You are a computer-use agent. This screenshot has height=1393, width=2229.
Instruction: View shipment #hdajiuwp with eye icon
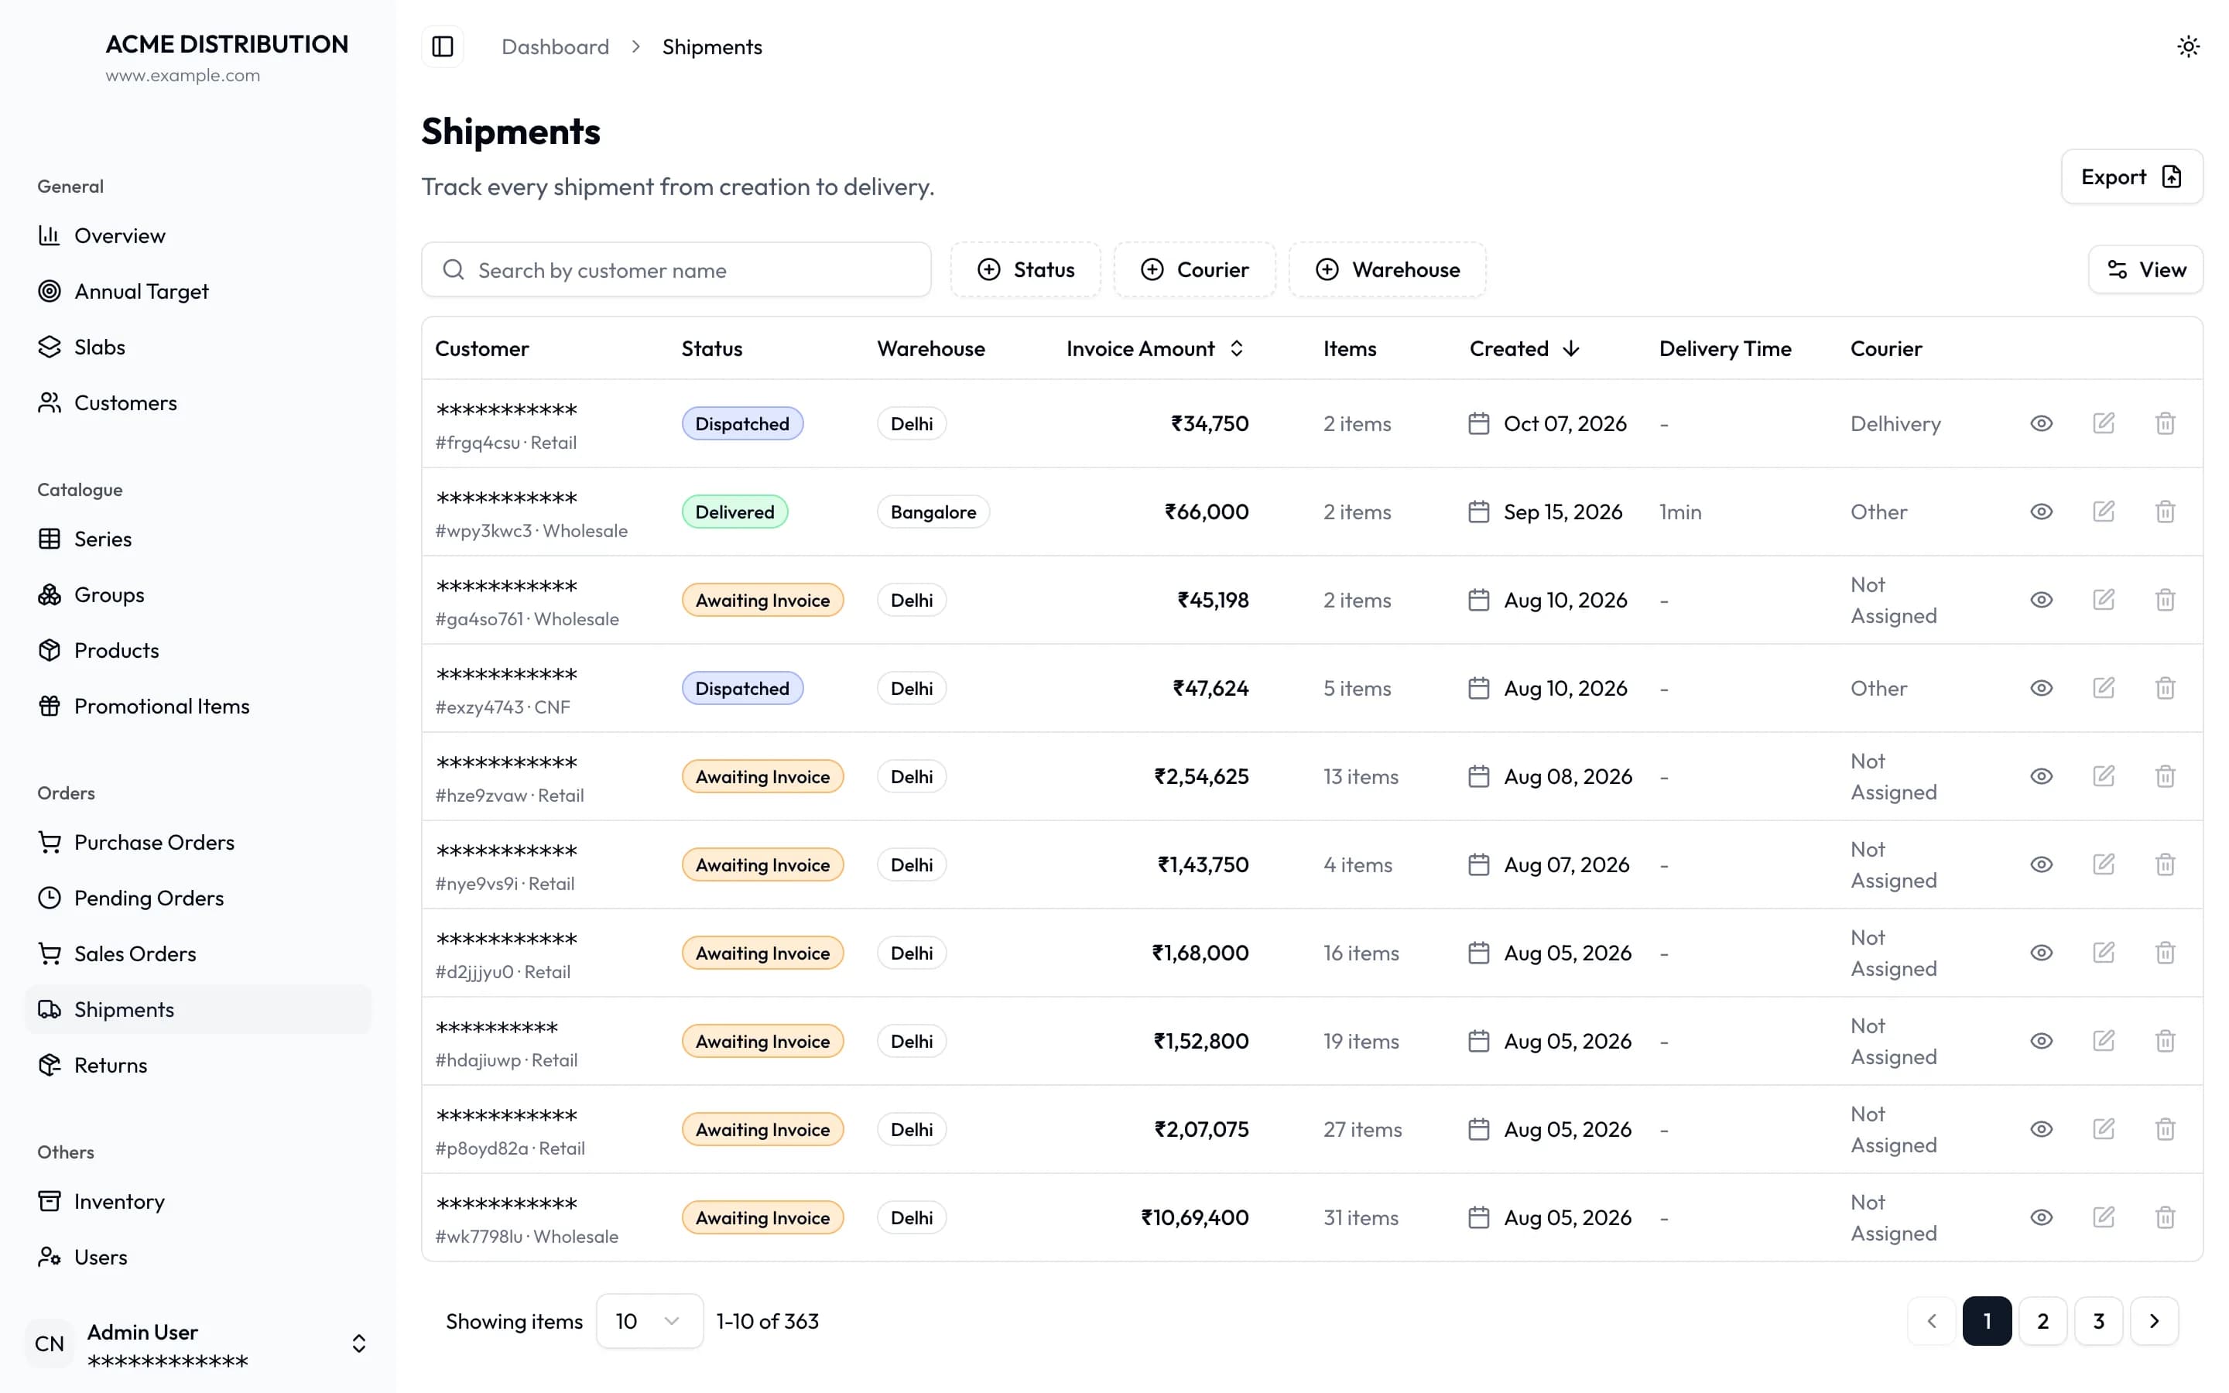[2041, 1041]
